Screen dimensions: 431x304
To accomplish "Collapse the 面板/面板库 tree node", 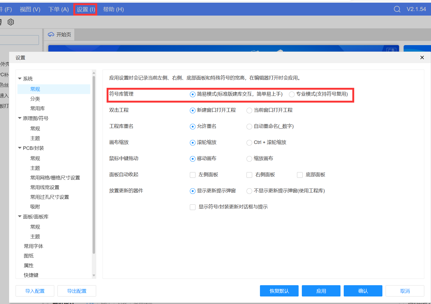I will [20, 216].
